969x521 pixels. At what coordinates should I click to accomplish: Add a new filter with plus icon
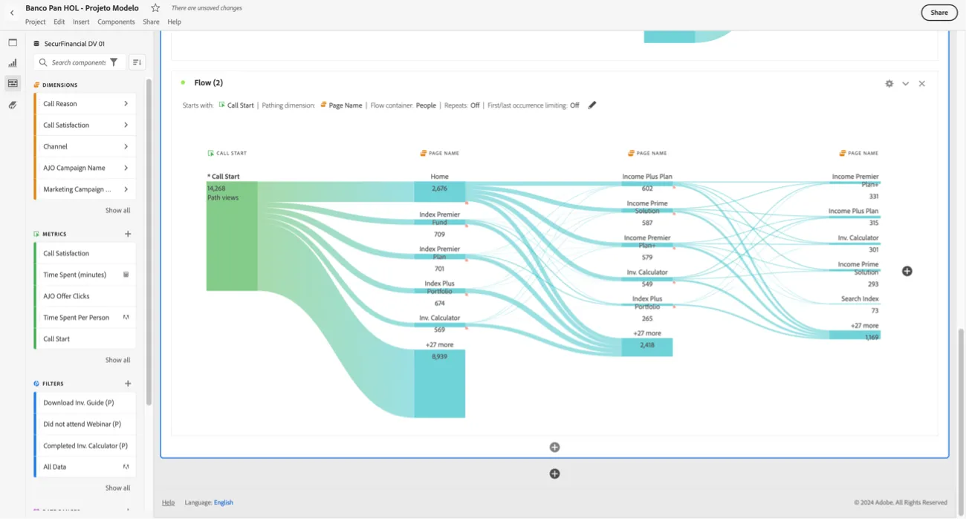[x=128, y=384]
